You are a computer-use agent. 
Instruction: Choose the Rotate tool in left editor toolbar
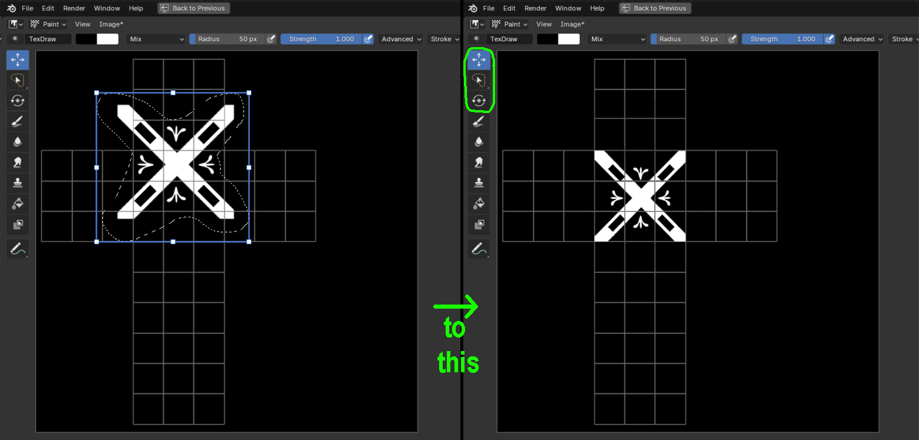(18, 101)
